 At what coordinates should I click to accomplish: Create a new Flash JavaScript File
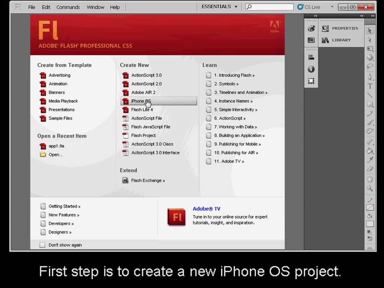pyautogui.click(x=151, y=127)
